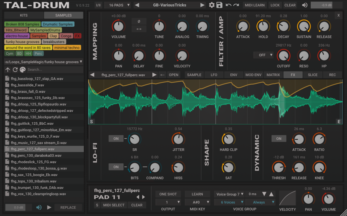Screen dimensions: 347x216
Task: Switch to the SAMPLES tab
Action: [63, 15]
